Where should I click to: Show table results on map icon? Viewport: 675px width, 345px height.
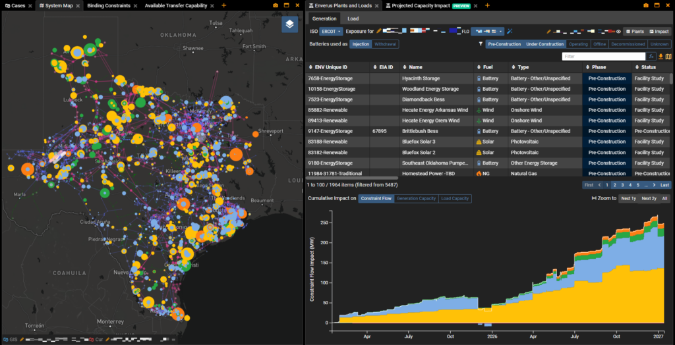pyautogui.click(x=668, y=57)
